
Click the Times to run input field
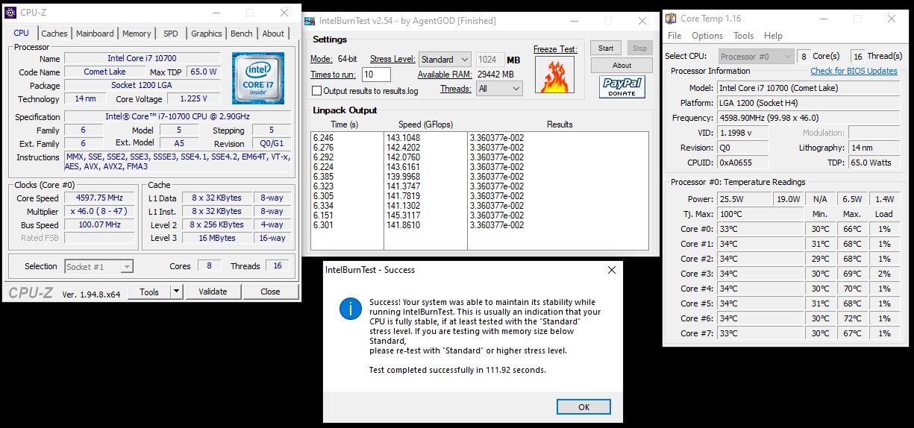376,75
